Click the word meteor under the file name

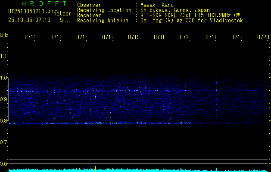point(62,14)
